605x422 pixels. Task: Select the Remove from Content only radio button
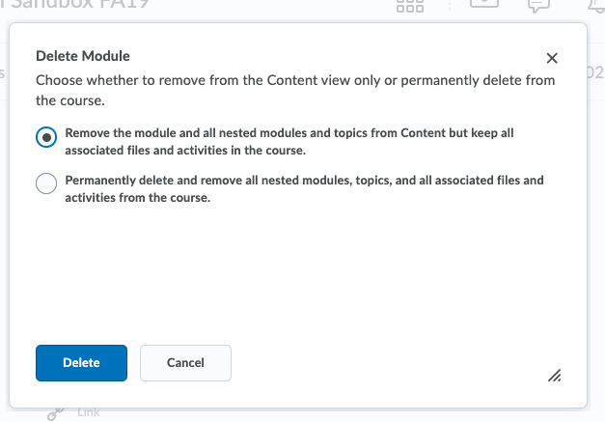tap(46, 137)
